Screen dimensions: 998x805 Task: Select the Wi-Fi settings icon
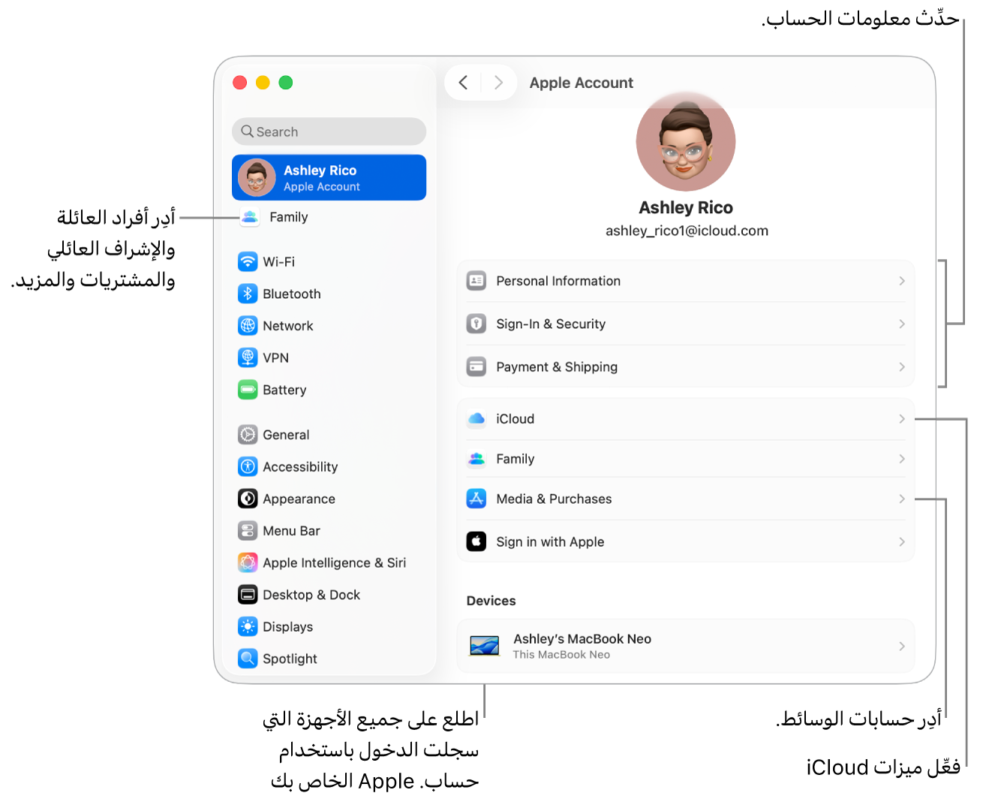(x=248, y=261)
